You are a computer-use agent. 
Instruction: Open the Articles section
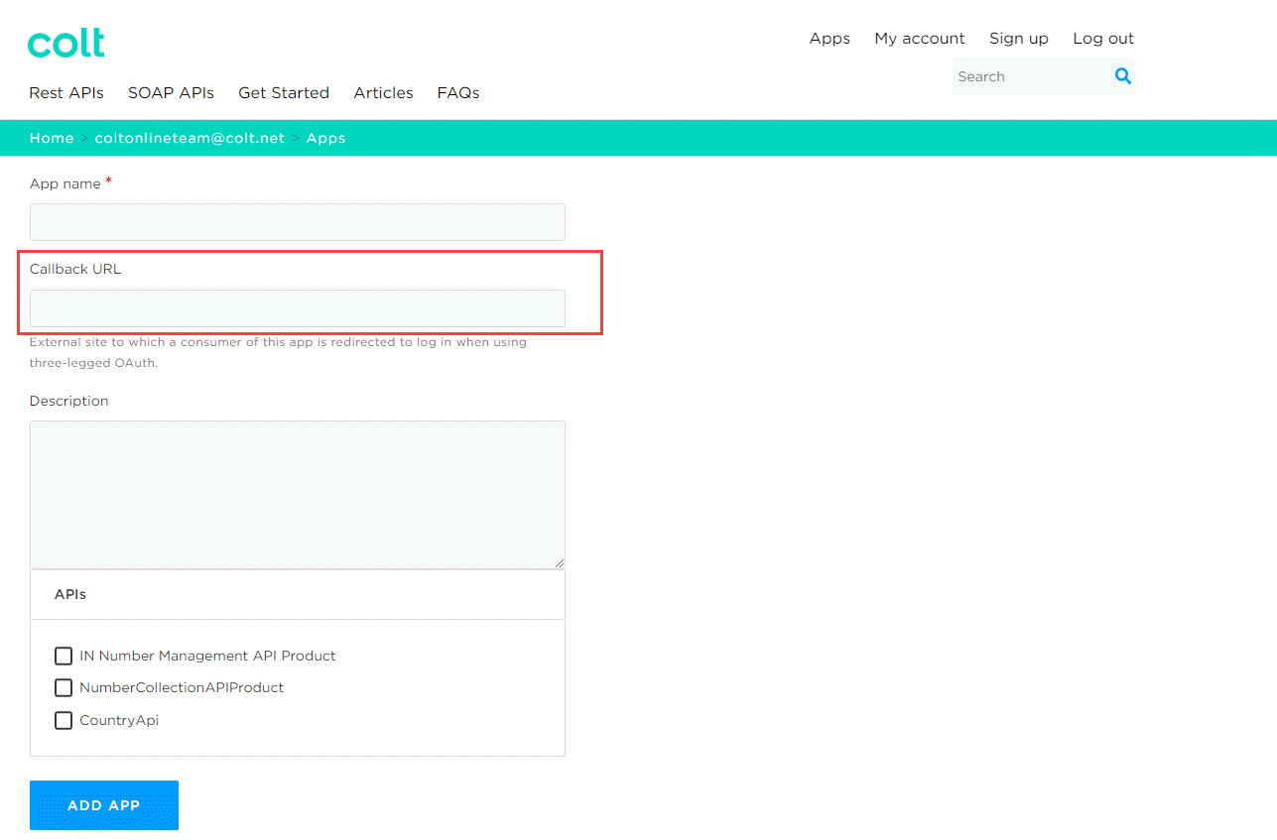[x=383, y=92]
